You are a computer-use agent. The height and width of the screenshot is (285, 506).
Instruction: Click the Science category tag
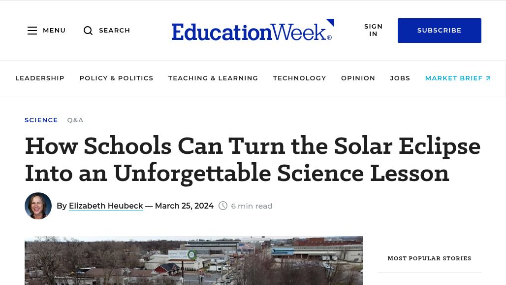tap(41, 120)
